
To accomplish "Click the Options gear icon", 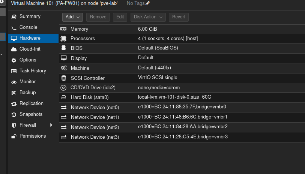I will (x=14, y=60).
